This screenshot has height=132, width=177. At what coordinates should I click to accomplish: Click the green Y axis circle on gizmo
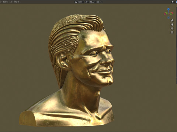[171, 14]
